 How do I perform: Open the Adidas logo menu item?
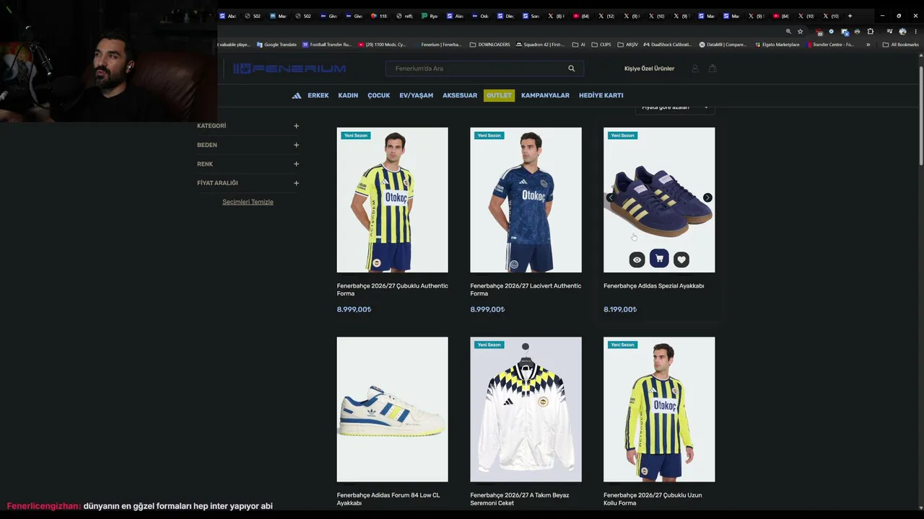tap(297, 95)
